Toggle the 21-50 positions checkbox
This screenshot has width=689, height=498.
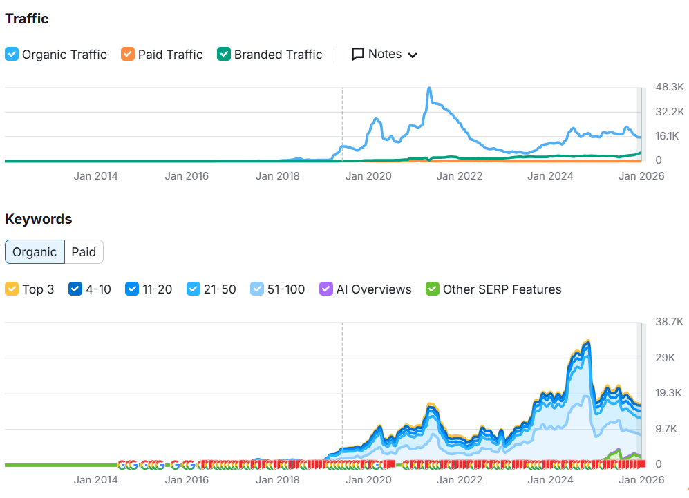click(x=194, y=289)
